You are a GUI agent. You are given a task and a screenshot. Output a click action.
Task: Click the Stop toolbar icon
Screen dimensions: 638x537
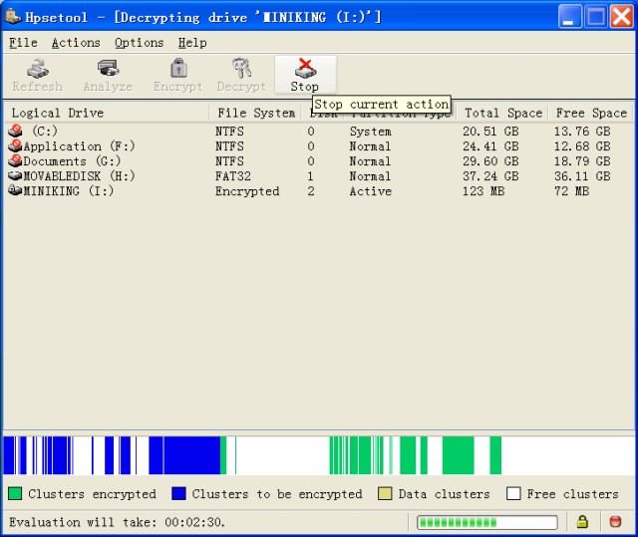coord(305,69)
